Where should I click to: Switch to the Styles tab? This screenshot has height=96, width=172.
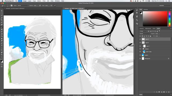click(154, 29)
